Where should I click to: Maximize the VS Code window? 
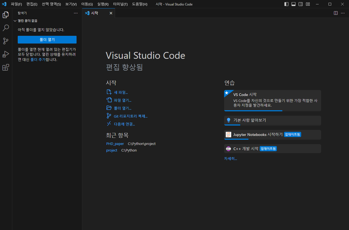tap(330, 4)
